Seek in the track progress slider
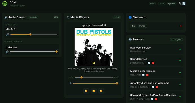This screenshot has height=103, width=195. [x=94, y=77]
